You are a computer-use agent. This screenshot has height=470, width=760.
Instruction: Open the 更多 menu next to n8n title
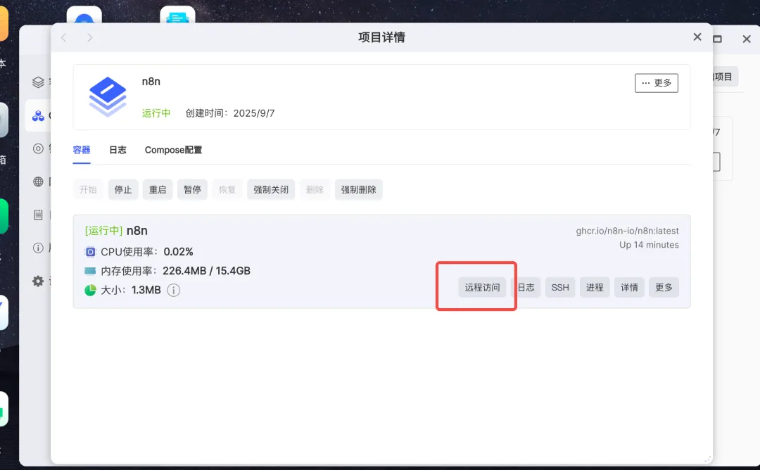coord(656,82)
